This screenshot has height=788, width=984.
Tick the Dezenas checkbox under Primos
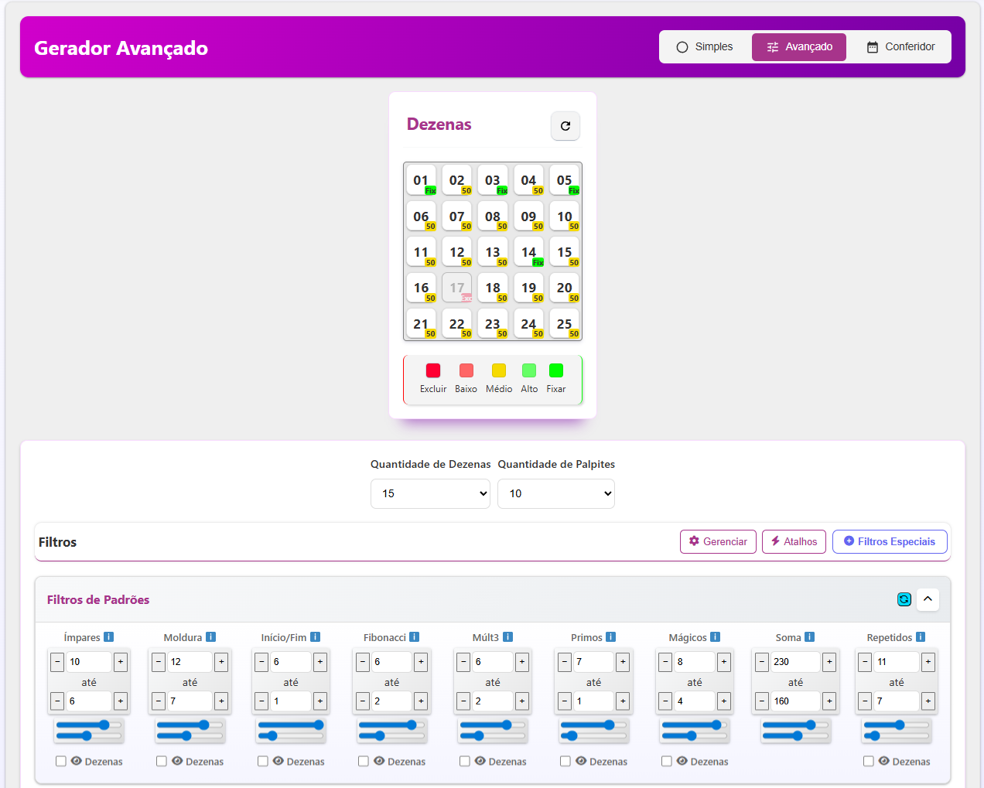click(565, 761)
